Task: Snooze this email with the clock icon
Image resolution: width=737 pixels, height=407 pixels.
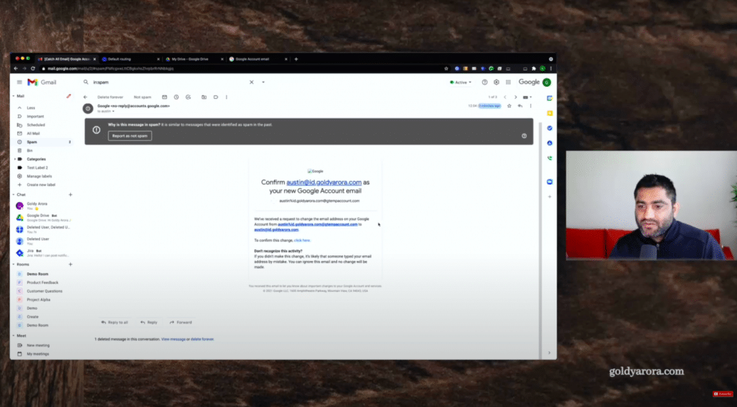Action: pyautogui.click(x=176, y=97)
